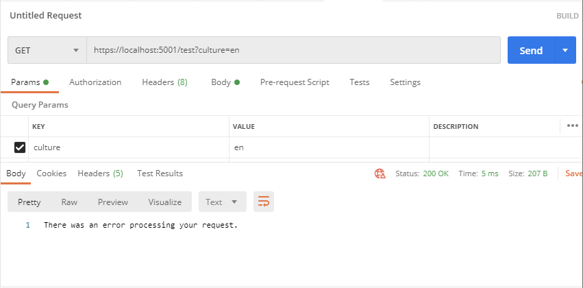Click the wrap lines icon in response toolbar
Viewport: 583px width, 288px height.
click(264, 202)
